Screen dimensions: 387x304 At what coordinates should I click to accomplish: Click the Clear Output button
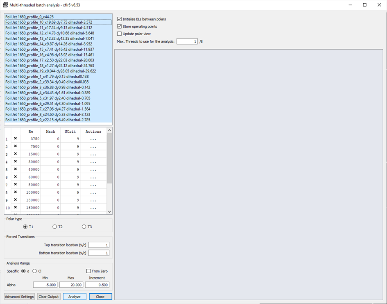(x=49, y=297)
